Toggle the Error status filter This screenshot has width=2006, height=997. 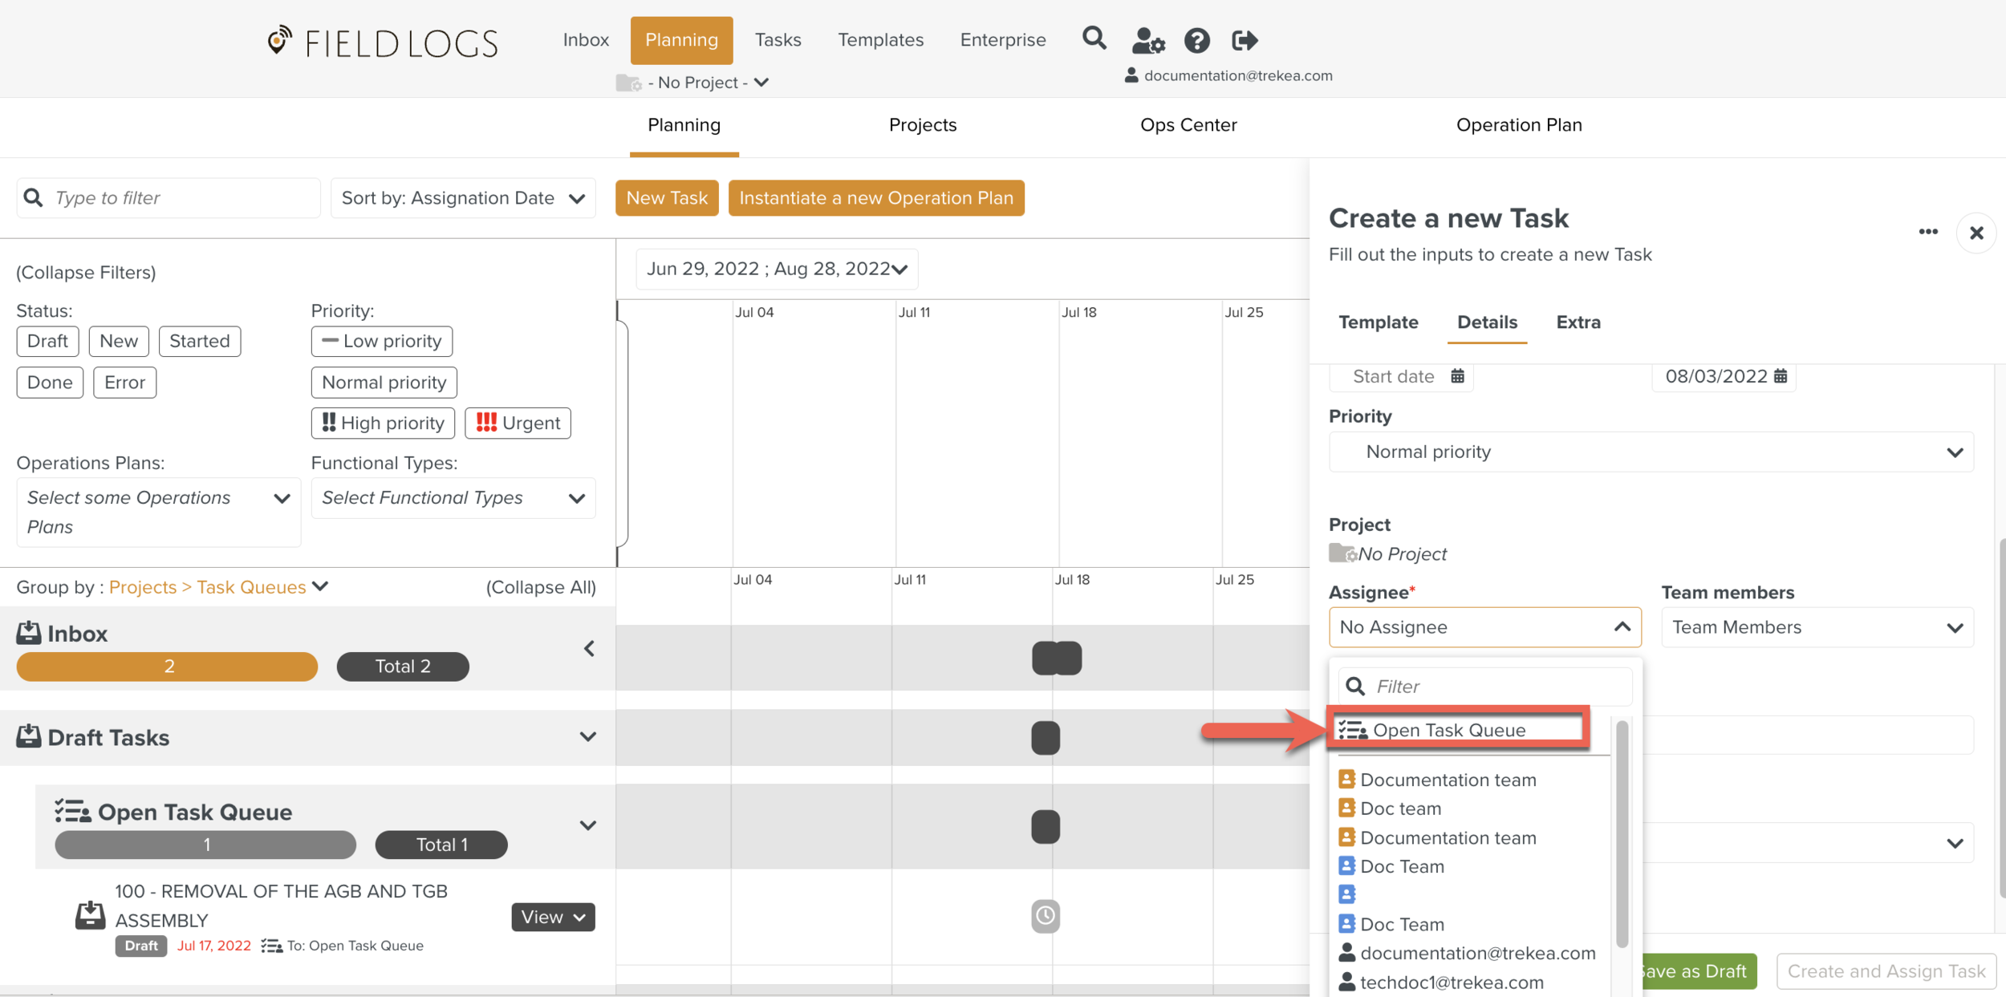tap(124, 383)
